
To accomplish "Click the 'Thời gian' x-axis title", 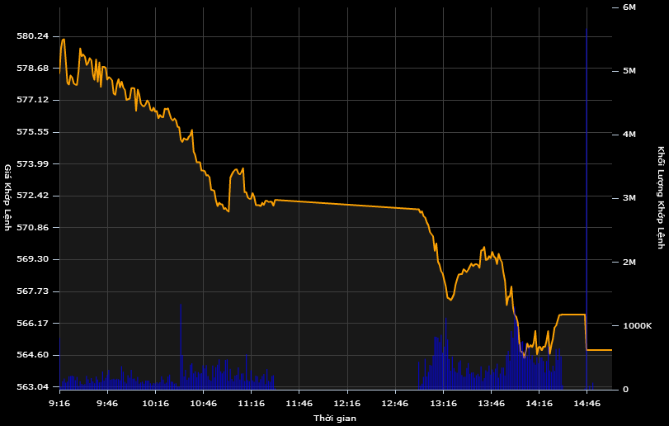I will click(x=335, y=419).
